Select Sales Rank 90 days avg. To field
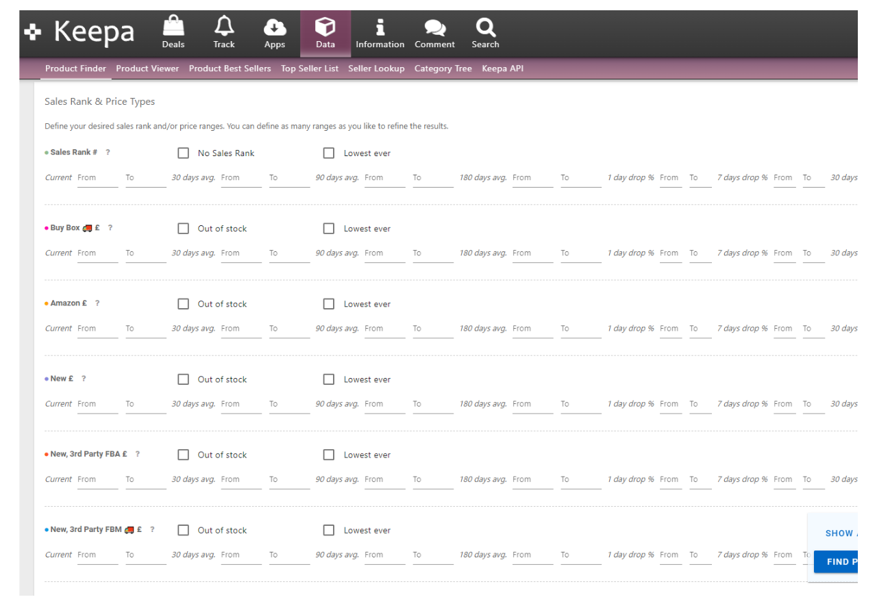877x606 pixels. point(432,178)
